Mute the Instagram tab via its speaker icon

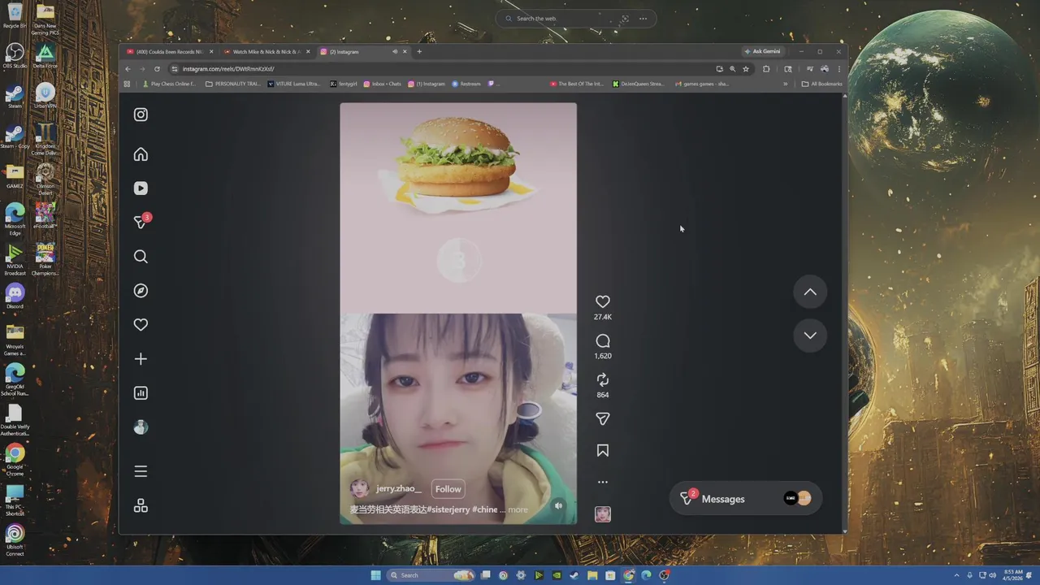[x=395, y=52]
